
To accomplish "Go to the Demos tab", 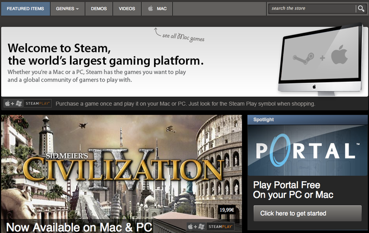I will coord(99,9).
